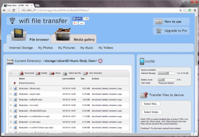
Task: Open My Videos section
Action: click(x=106, y=48)
